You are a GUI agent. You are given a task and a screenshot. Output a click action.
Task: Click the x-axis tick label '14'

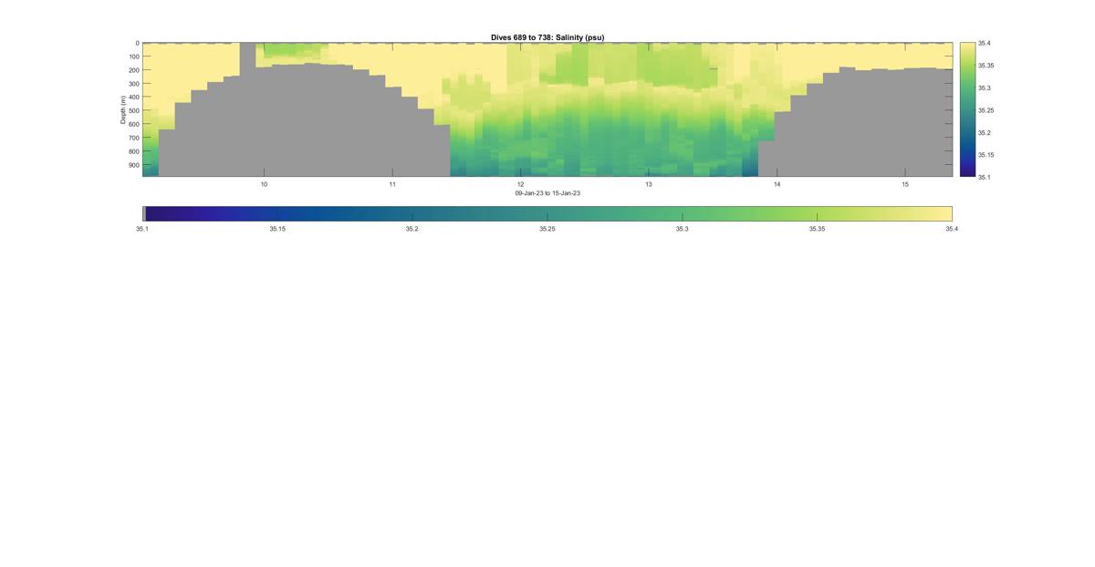777,184
